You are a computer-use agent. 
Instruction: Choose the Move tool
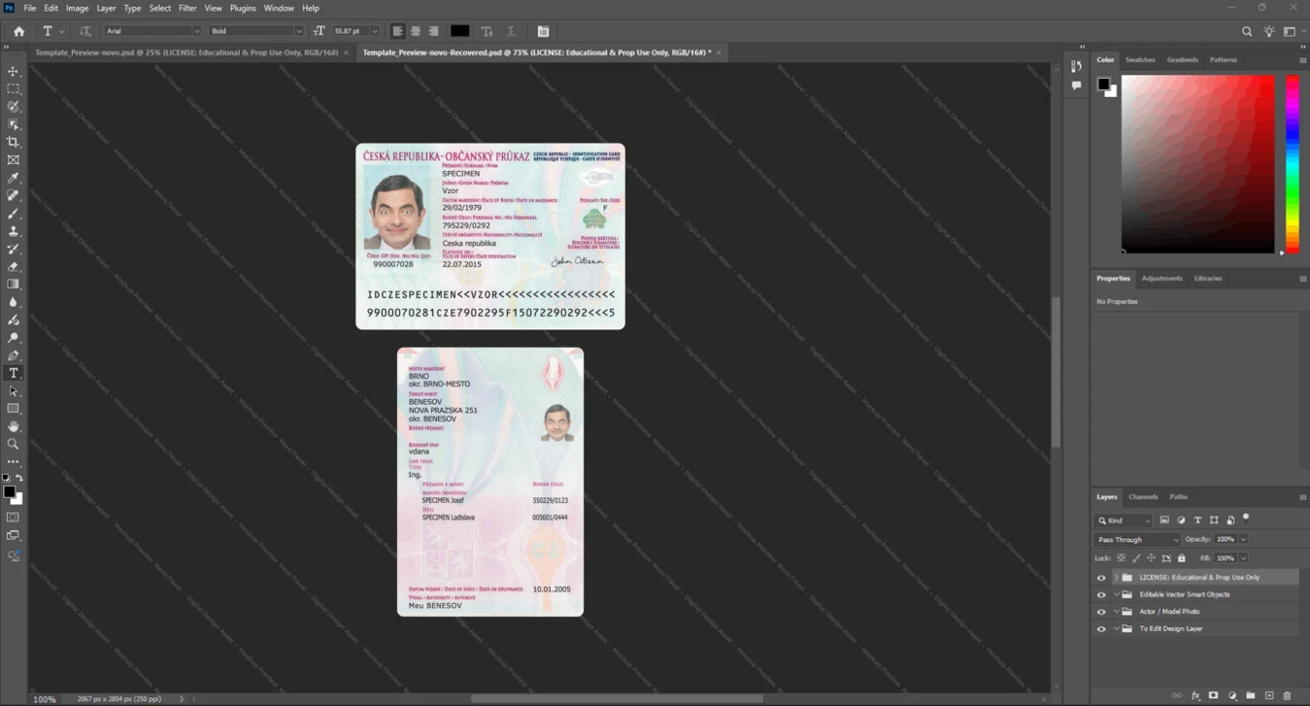(14, 71)
